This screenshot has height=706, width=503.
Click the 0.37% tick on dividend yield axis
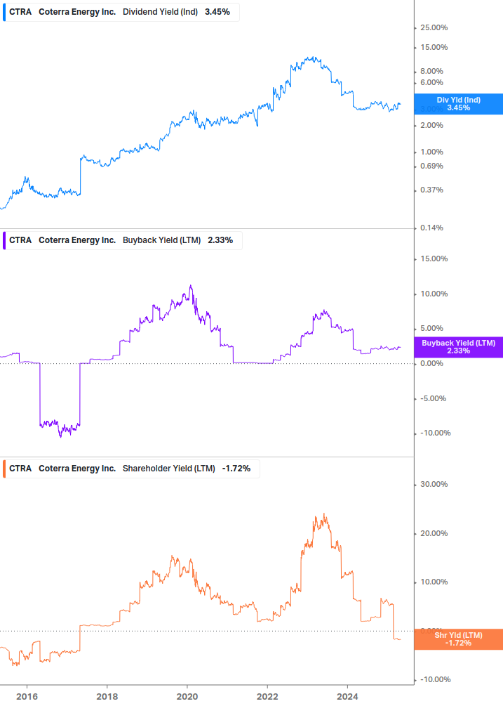(431, 190)
